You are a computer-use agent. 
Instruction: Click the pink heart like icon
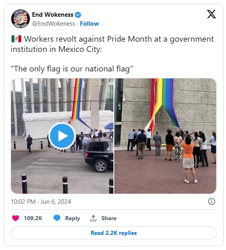pos(16,218)
